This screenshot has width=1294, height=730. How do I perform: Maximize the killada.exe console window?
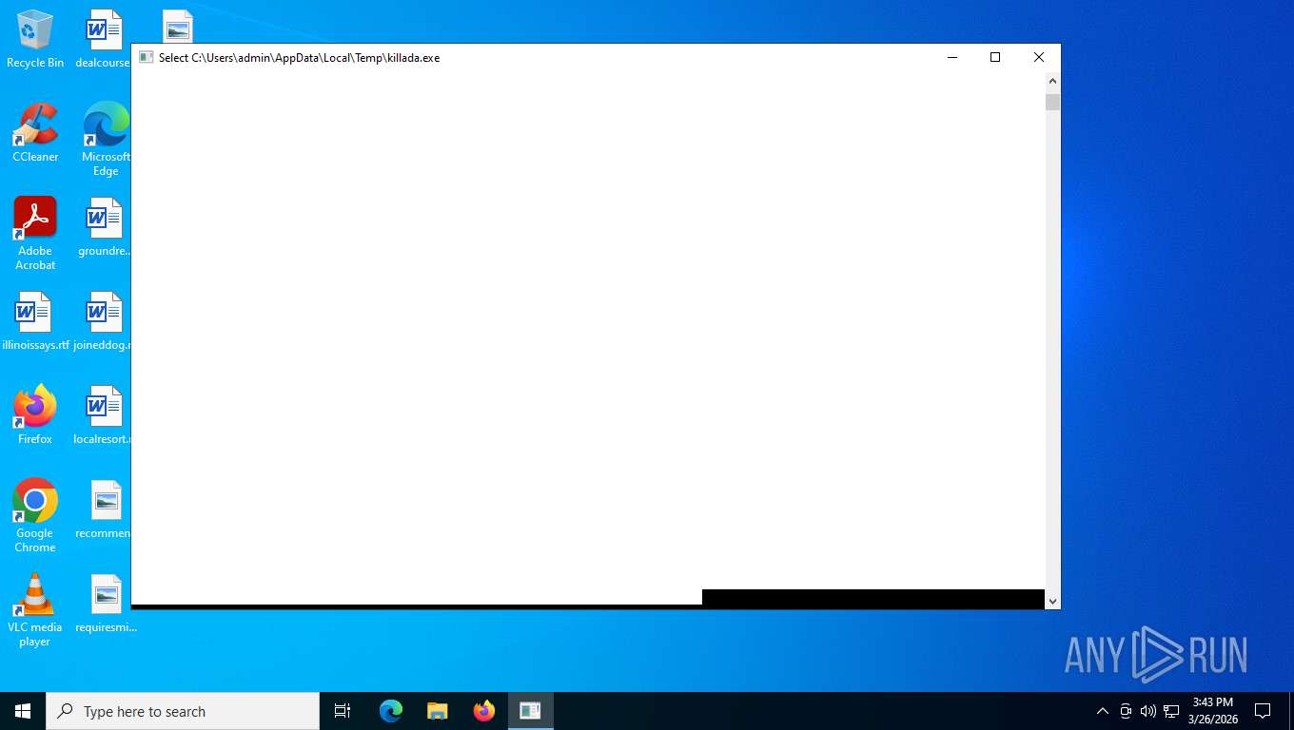tap(995, 57)
